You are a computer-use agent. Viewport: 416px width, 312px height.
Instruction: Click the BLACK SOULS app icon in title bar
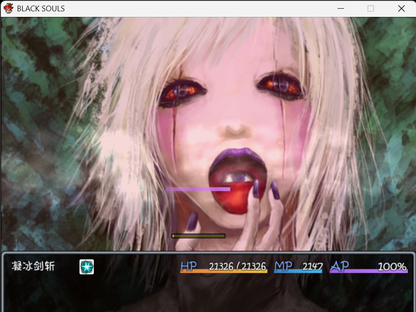(x=9, y=8)
